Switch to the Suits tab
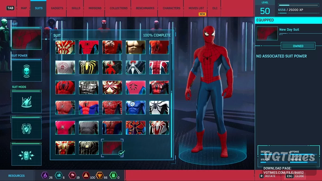The width and height of the screenshot is (322, 181). [39, 8]
